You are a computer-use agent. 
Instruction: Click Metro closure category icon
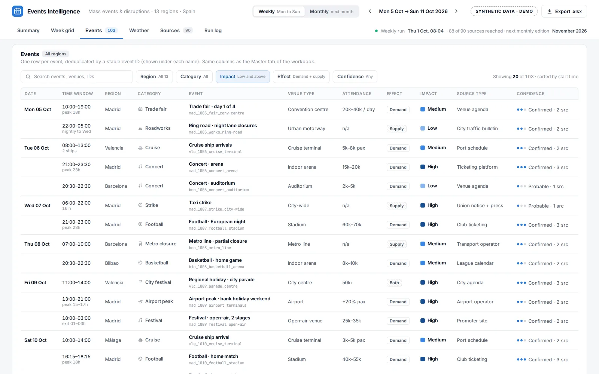pos(140,244)
